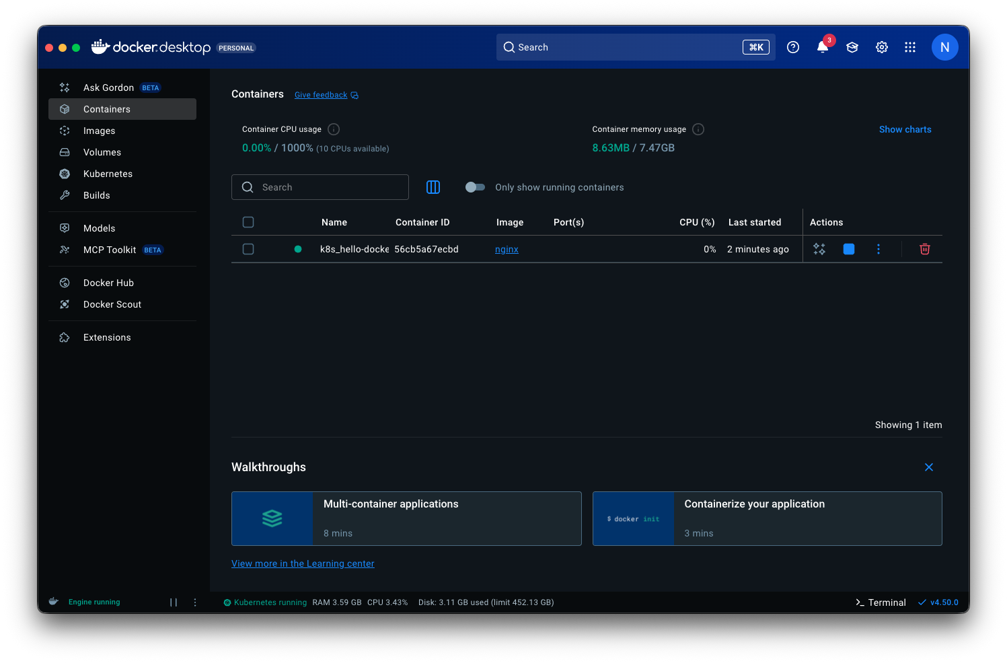
Task: Open the Kubernetes wheel icon
Action: (x=65, y=174)
